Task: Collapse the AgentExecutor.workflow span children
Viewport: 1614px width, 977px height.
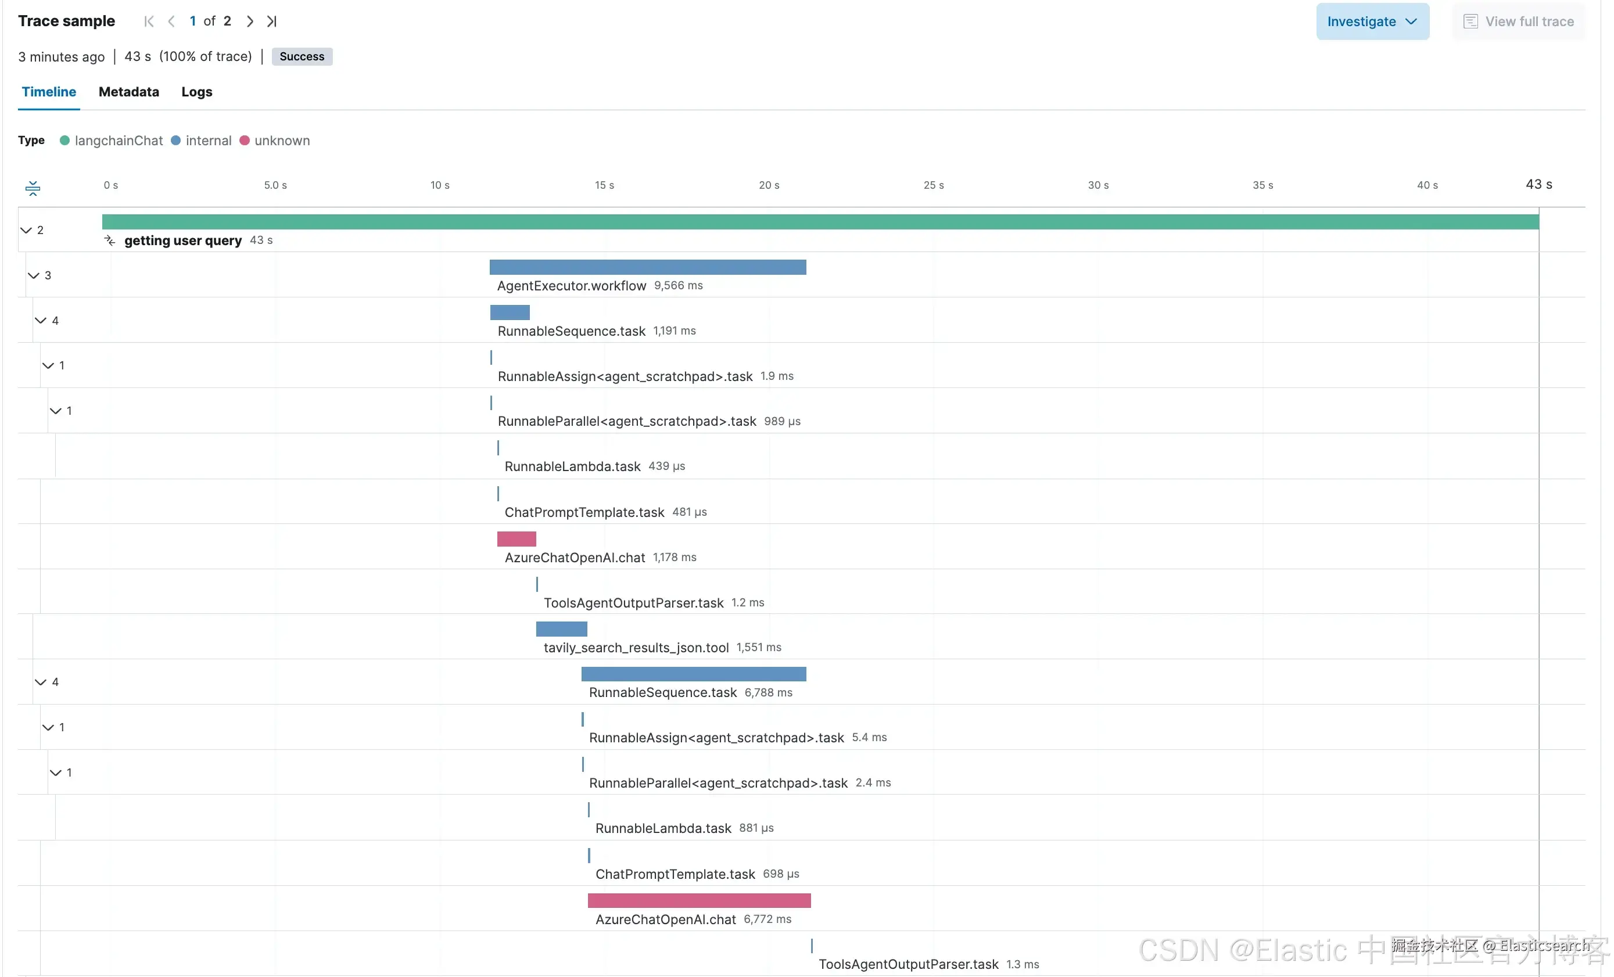Action: point(33,275)
